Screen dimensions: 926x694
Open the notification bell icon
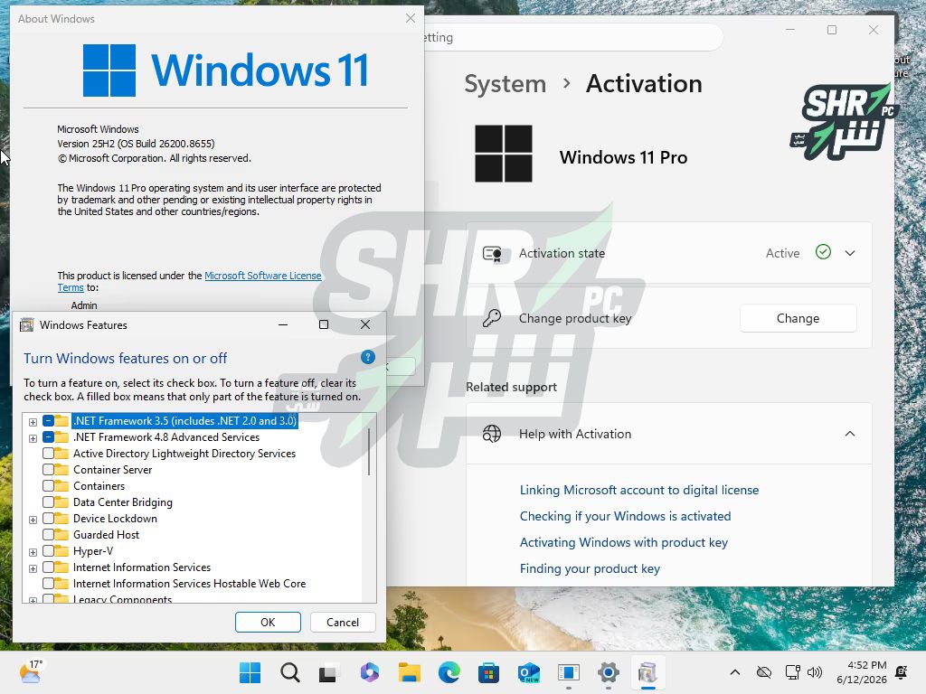click(902, 672)
